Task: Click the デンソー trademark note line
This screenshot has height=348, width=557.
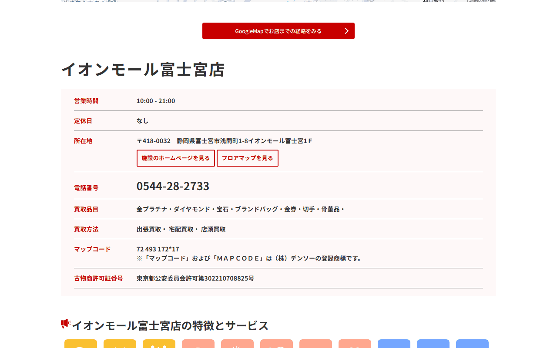Action: [250, 258]
